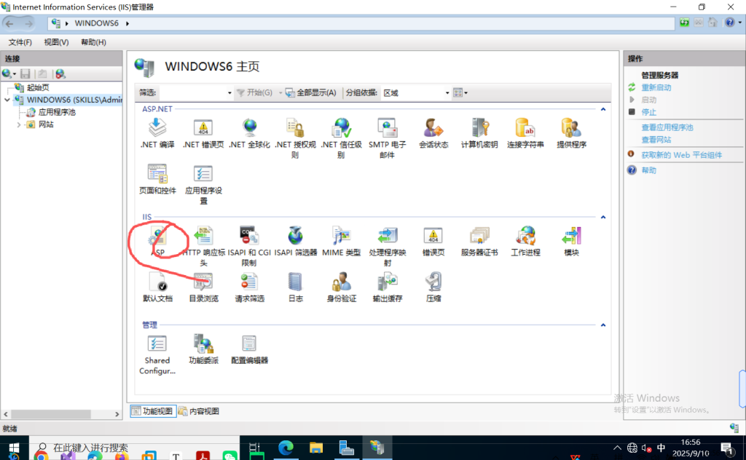Open the ASP feature icon

(157, 239)
